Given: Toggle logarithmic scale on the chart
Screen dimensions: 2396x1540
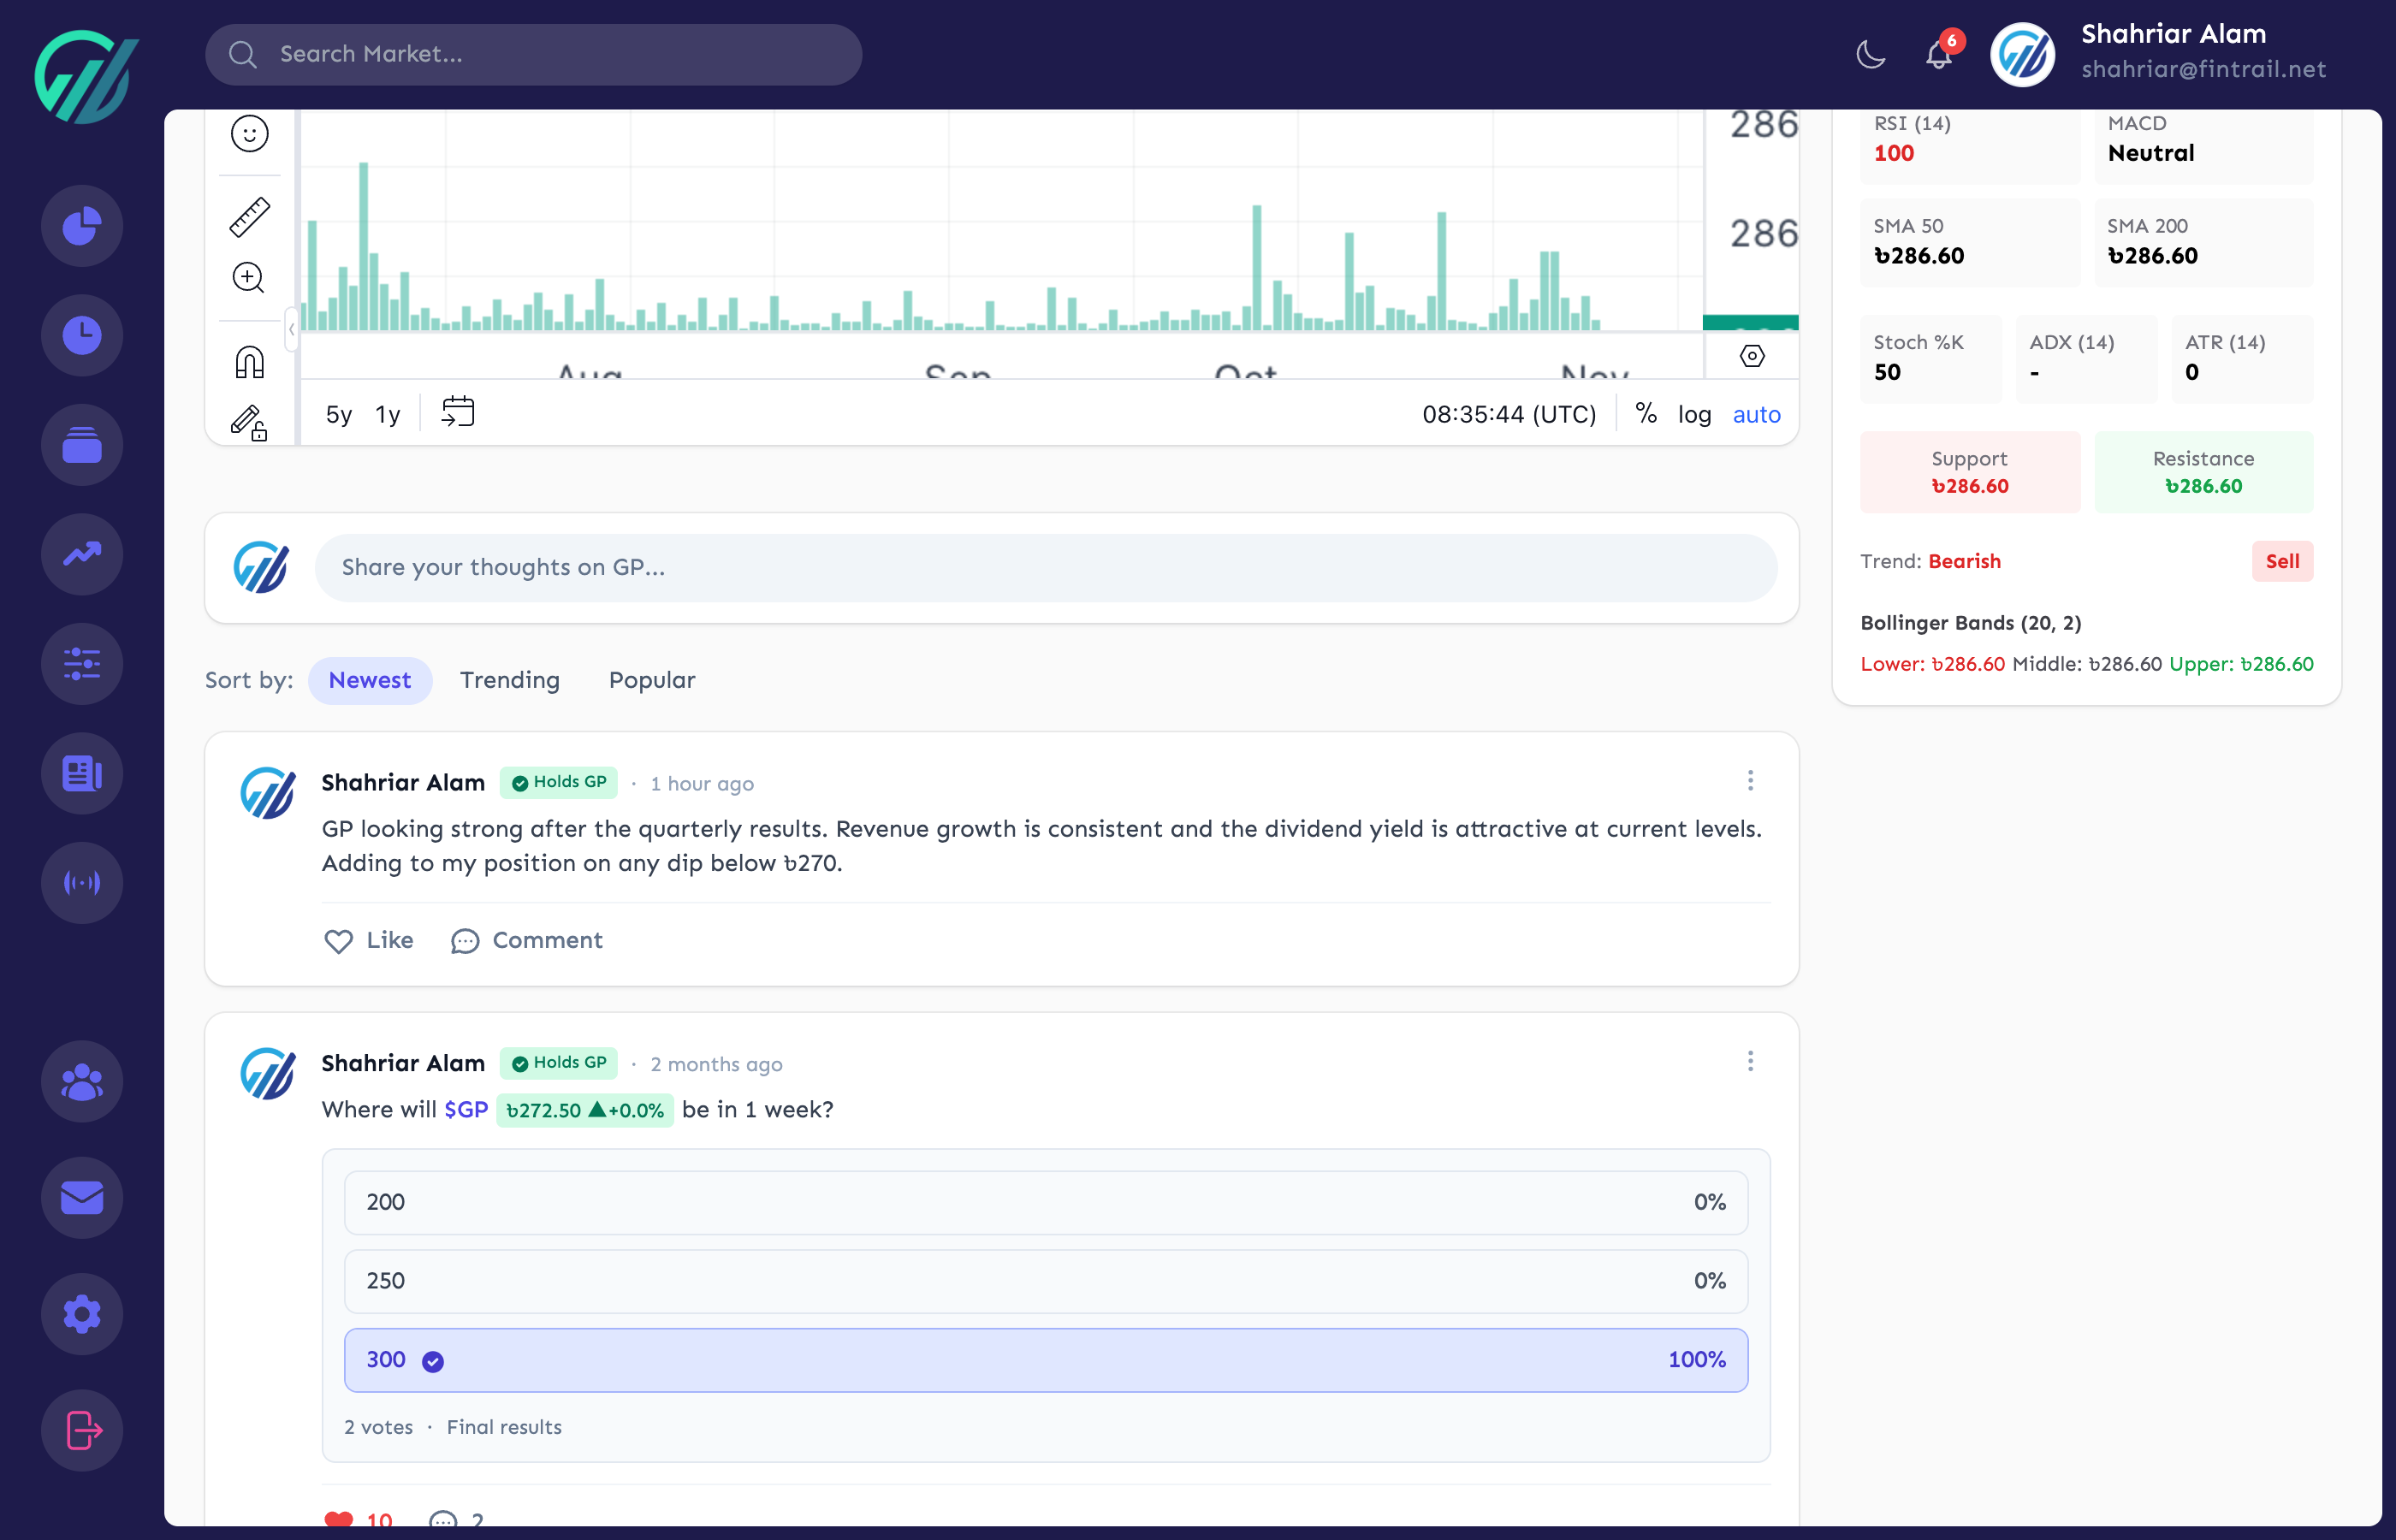Looking at the screenshot, I should pos(1694,414).
